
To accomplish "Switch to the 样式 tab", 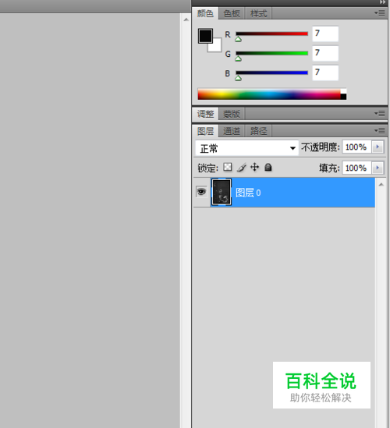I will point(258,13).
